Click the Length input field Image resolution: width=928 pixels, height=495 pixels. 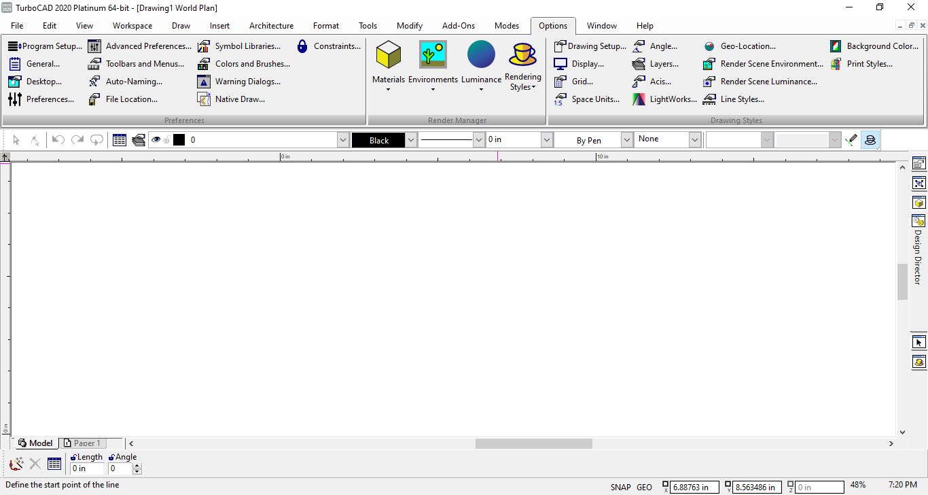tap(87, 468)
